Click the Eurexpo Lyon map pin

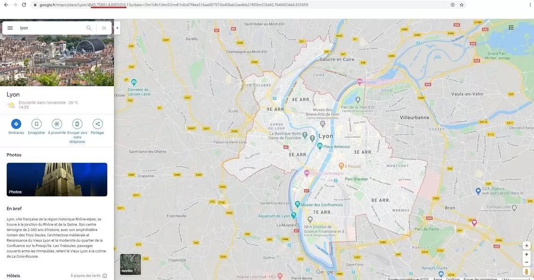(514, 207)
